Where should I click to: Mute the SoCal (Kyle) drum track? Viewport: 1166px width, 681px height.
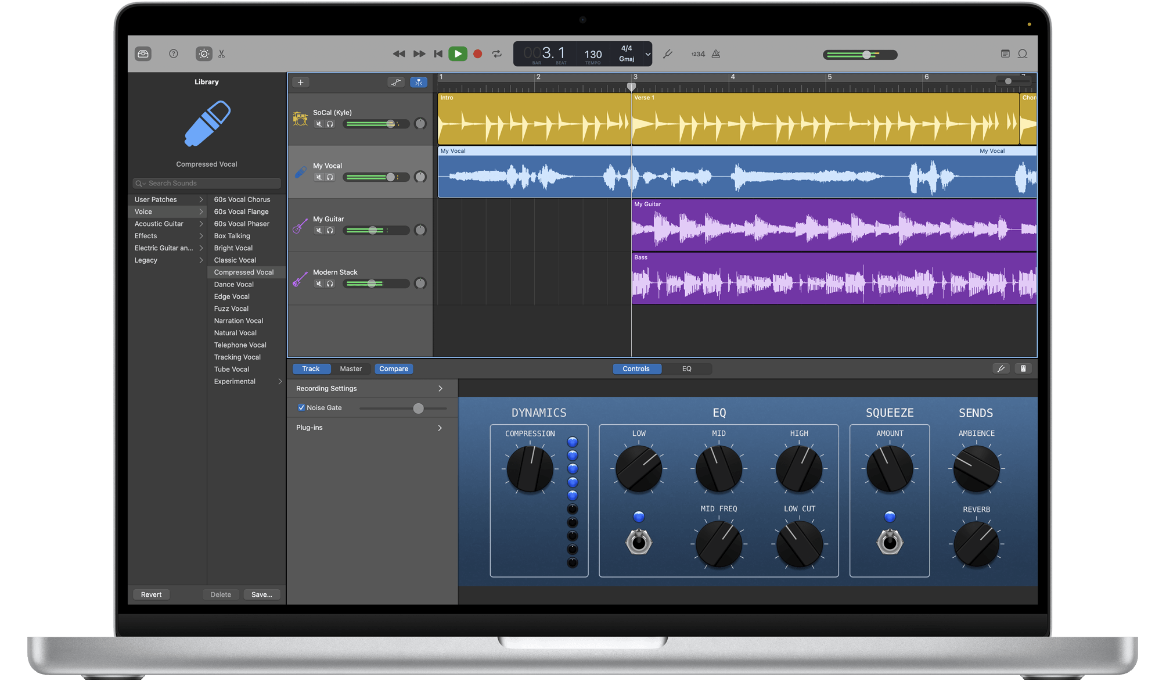pos(319,124)
